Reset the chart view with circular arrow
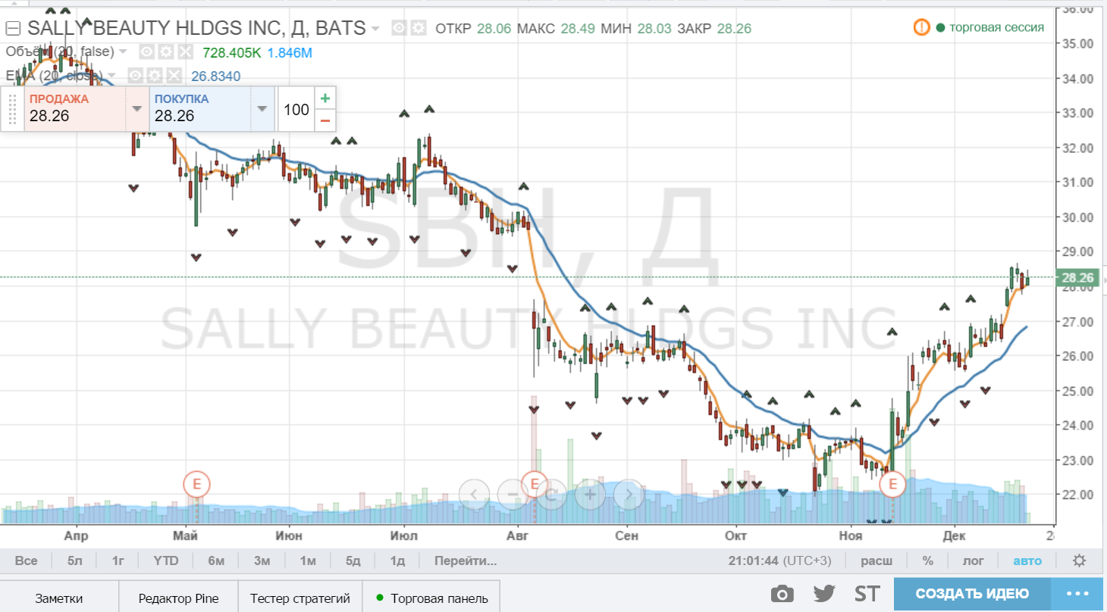Image resolution: width=1107 pixels, height=612 pixels. [551, 495]
